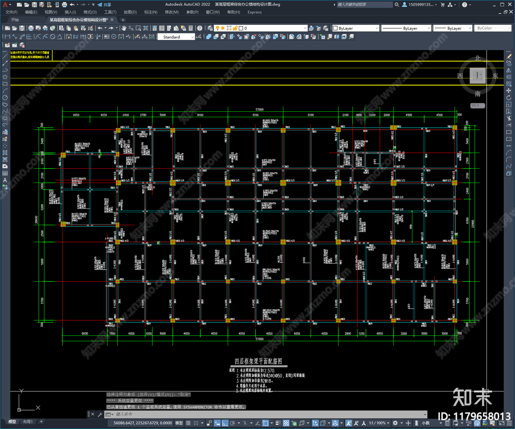
Task: Open the ByLayer color control
Action: [x=356, y=28]
